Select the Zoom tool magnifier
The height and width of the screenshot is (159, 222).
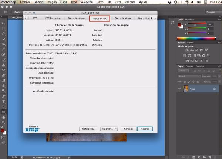[x=3, y=122]
